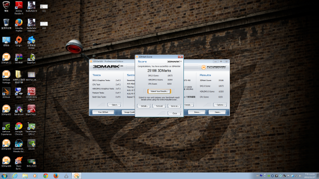Open TechPowerUp GPU-Z desktop shortcut
This screenshot has width=319, height=179.
[x=31, y=128]
